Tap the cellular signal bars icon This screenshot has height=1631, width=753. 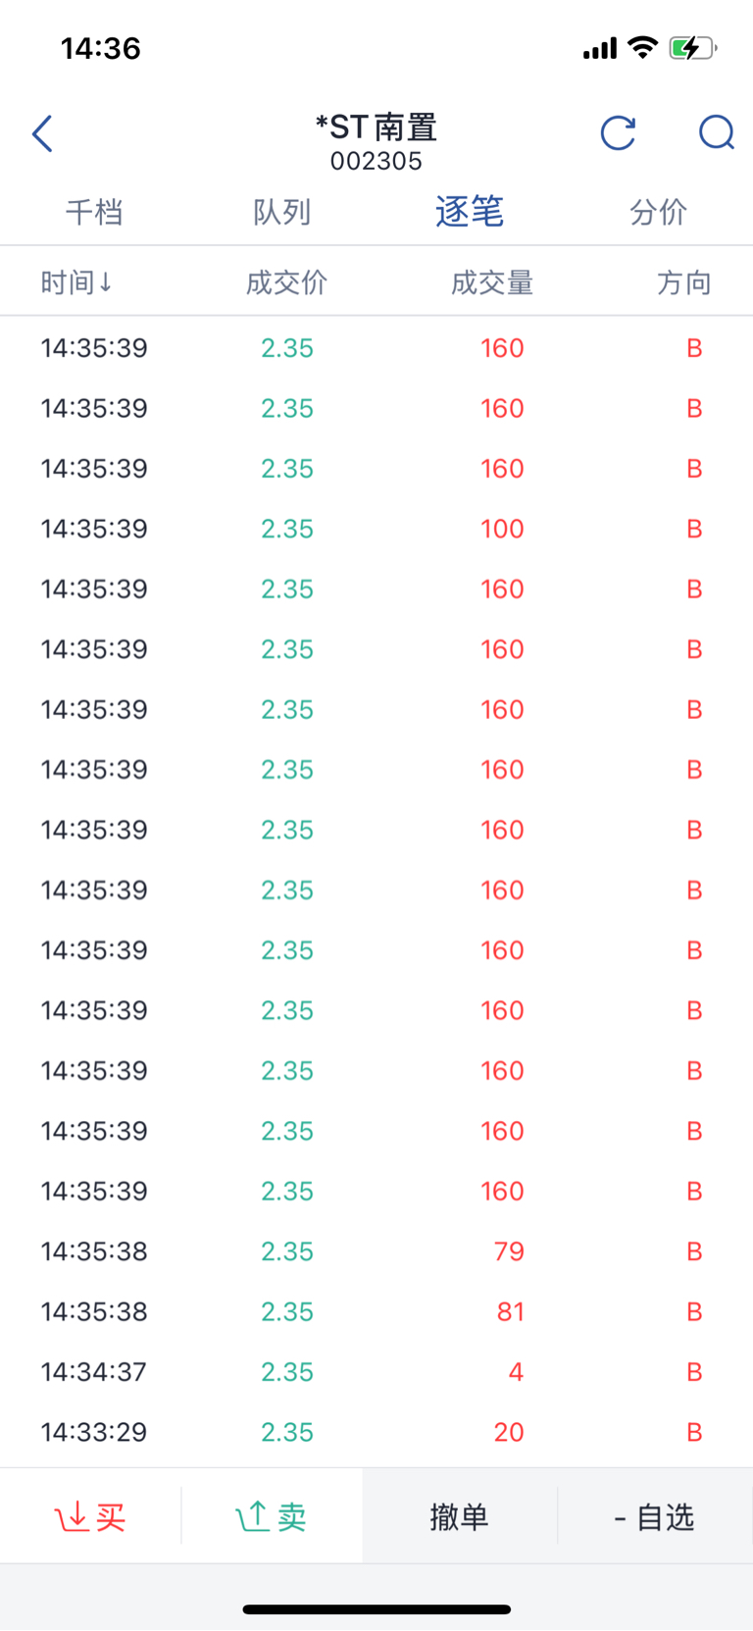click(x=600, y=48)
